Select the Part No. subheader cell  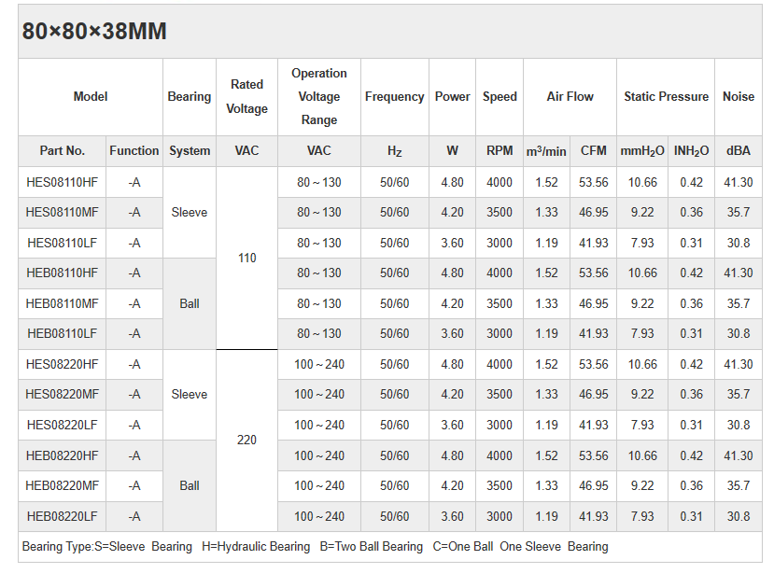63,150
